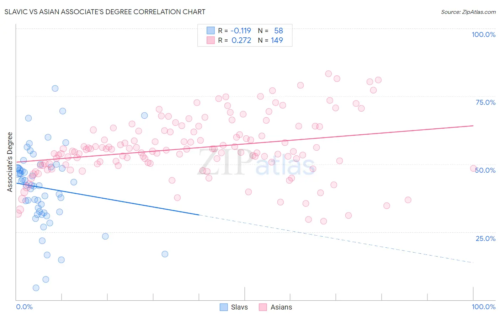Toggle the Asians series legend label
The height and width of the screenshot is (317, 500).
click(281, 307)
